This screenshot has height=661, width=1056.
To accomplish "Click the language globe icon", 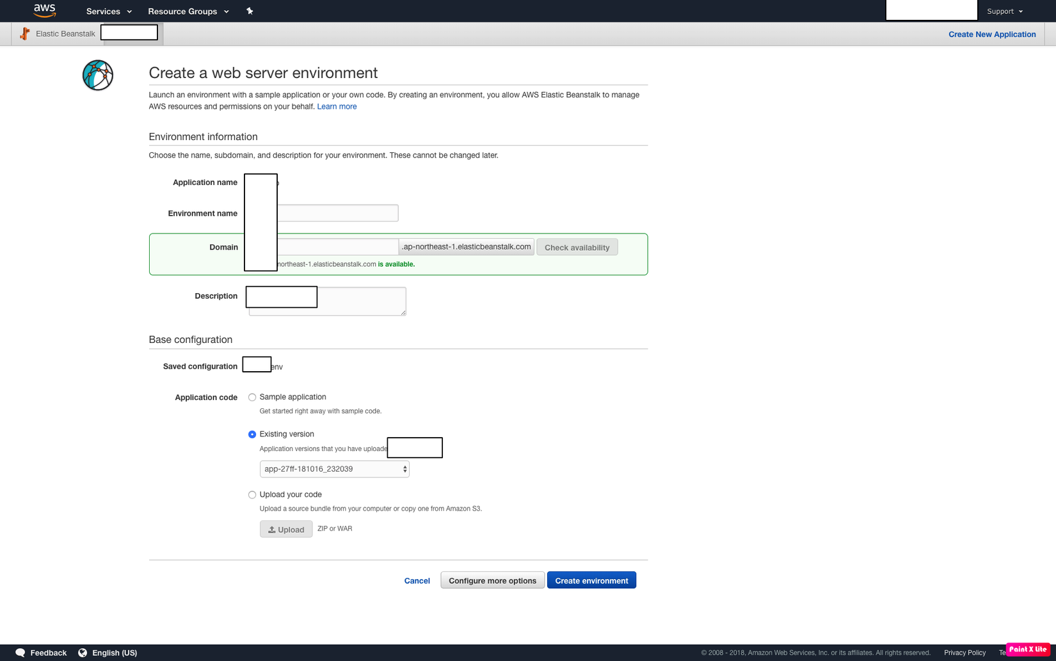I will 83,653.
